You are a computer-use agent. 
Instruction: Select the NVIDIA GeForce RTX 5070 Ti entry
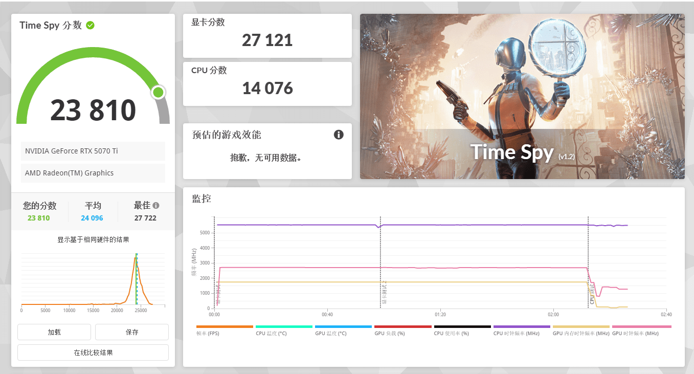pos(93,151)
